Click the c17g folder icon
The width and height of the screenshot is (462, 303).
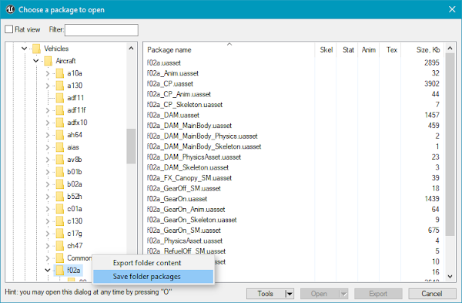[60, 234]
